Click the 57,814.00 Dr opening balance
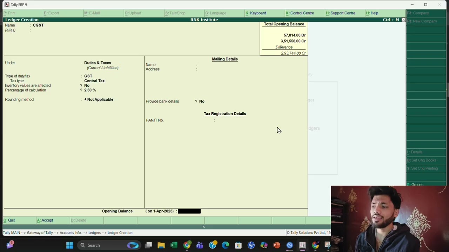 coord(295,35)
